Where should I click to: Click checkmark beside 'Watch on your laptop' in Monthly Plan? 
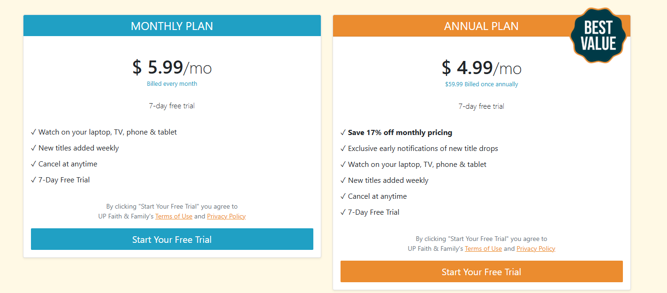(x=33, y=132)
